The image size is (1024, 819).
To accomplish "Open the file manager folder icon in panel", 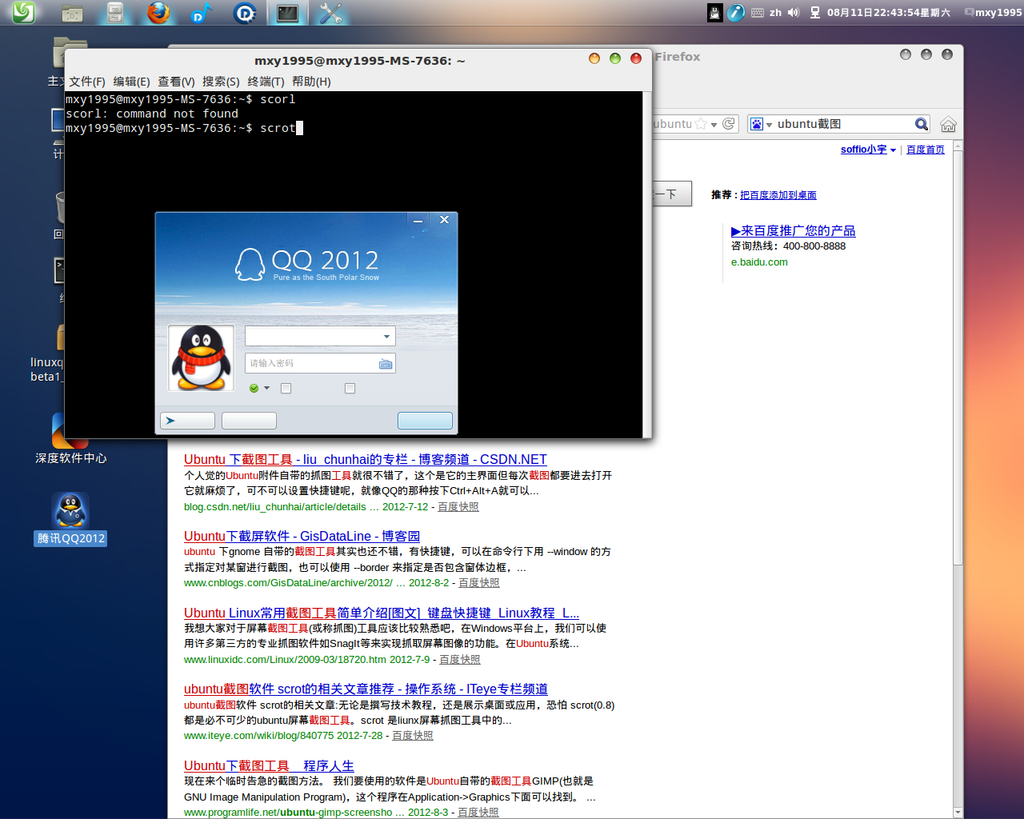I will point(72,13).
